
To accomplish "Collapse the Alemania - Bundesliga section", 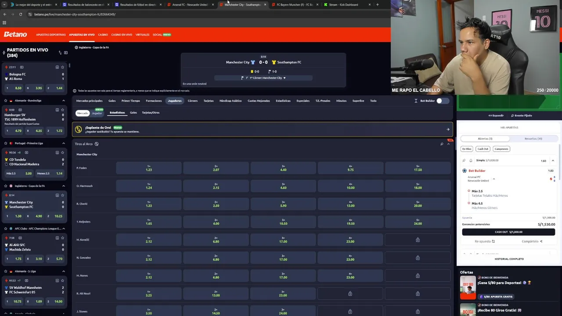I will [64, 101].
